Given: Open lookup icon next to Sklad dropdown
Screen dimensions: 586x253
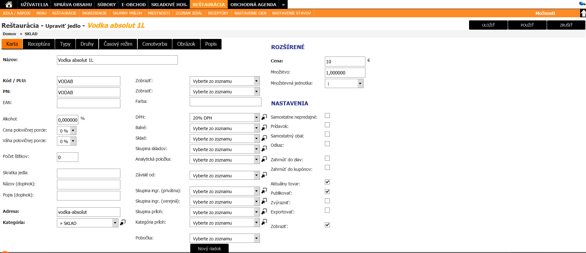Looking at the screenshot, I should [x=264, y=138].
